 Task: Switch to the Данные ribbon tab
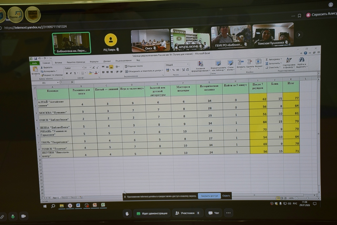coord(107,61)
